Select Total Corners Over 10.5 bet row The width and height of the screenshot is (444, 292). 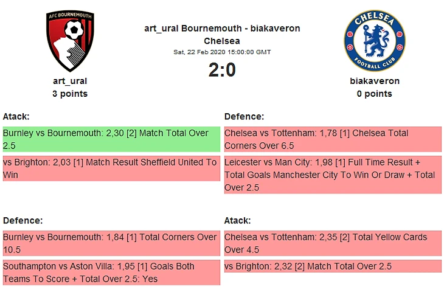click(111, 243)
